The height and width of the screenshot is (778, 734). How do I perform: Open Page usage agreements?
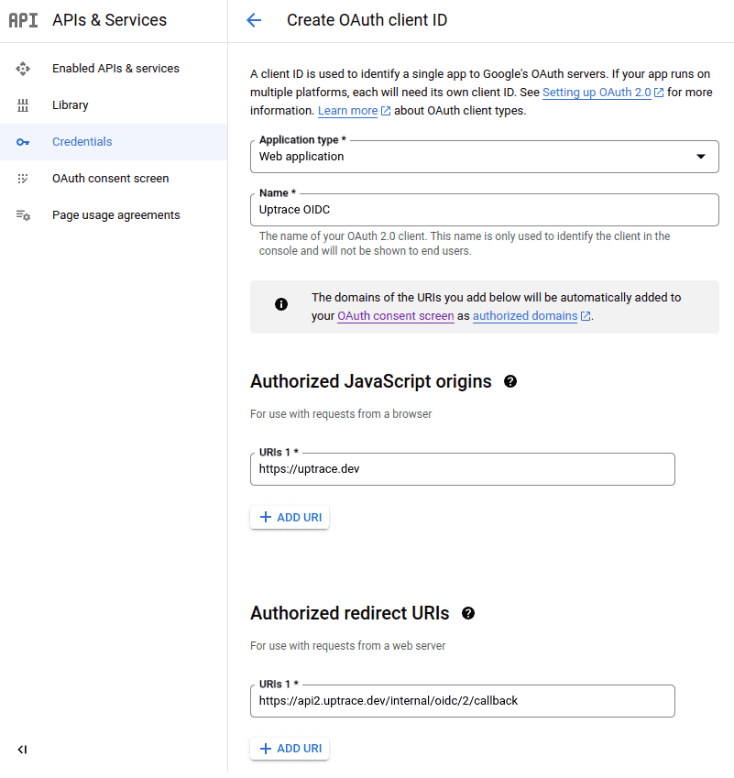(115, 215)
